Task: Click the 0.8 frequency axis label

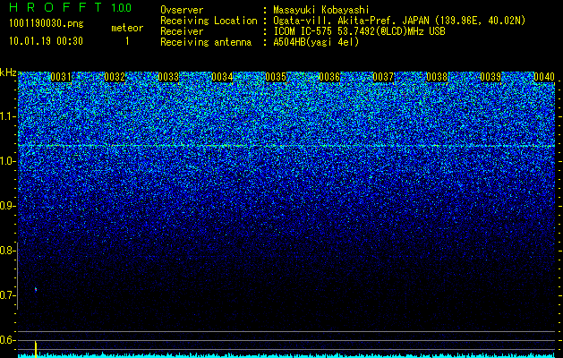Action: pos(7,251)
